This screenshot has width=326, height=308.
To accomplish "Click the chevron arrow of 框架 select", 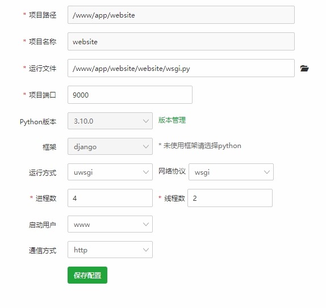I will point(146,146).
